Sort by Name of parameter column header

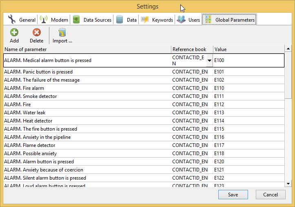pos(87,49)
